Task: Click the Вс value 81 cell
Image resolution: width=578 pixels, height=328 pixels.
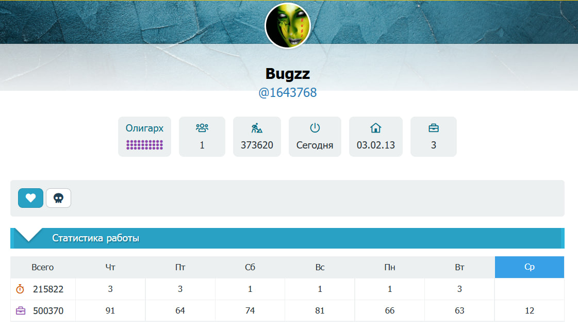Action: 320,311
